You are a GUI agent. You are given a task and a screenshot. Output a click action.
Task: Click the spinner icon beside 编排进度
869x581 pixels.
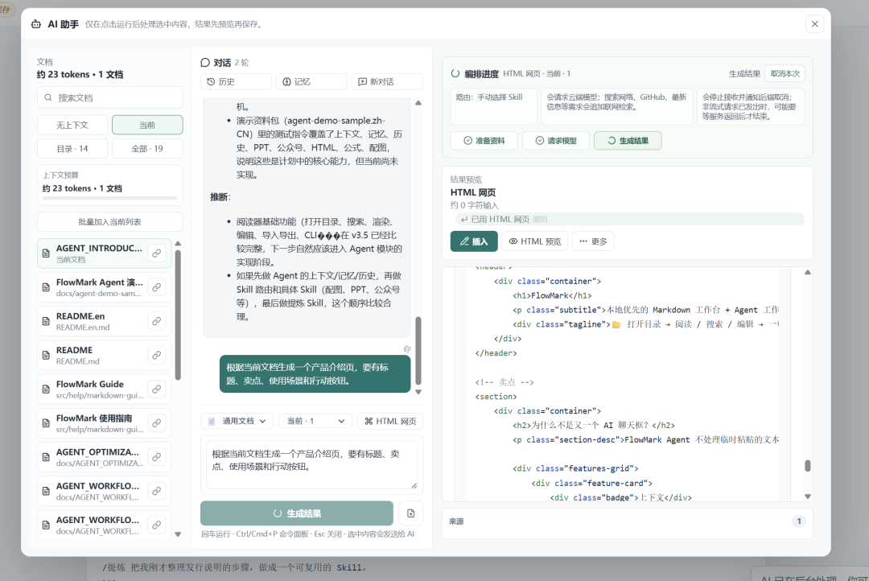pyautogui.click(x=455, y=73)
